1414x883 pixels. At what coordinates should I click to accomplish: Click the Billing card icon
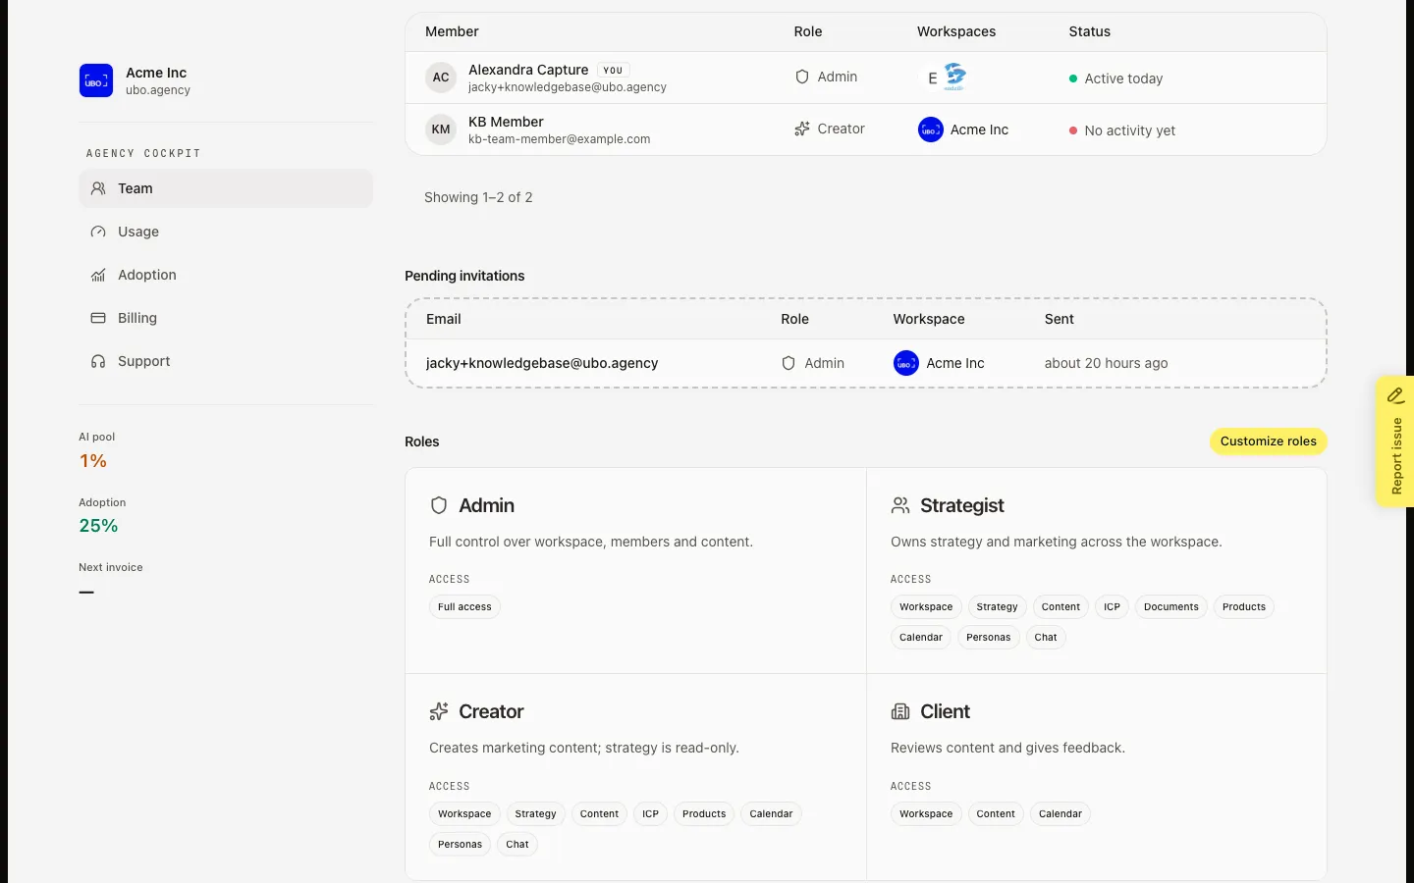[x=98, y=318]
